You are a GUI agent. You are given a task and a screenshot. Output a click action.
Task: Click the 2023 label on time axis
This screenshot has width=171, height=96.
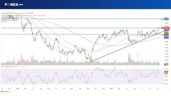(x=111, y=89)
